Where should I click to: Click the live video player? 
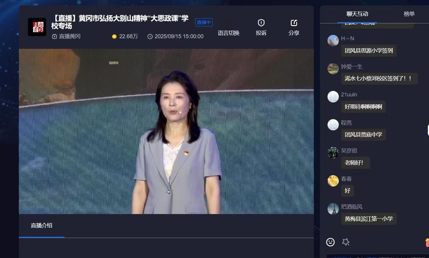click(166, 131)
